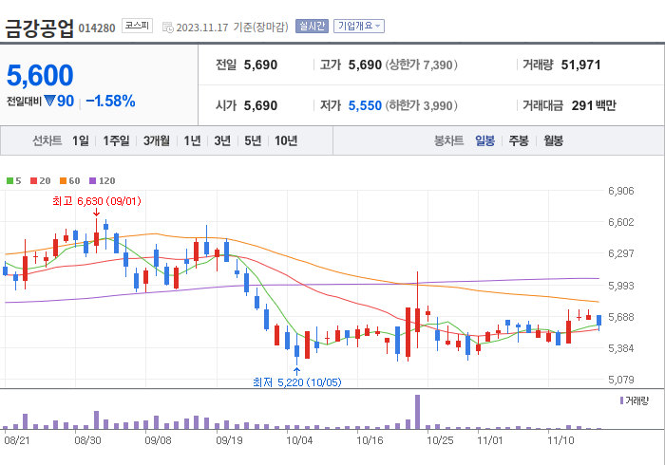The image size is (665, 465).
Task: Click the green 5-day moving average swatch
Action: click(x=9, y=181)
